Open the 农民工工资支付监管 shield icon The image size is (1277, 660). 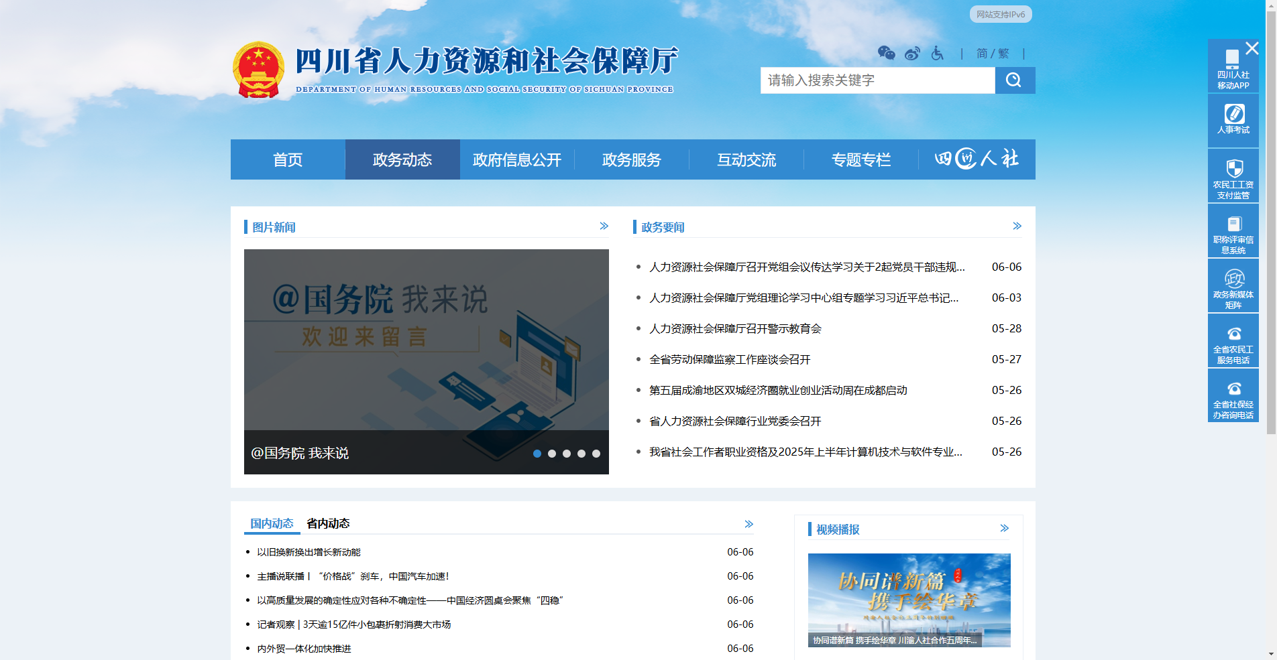click(1235, 168)
